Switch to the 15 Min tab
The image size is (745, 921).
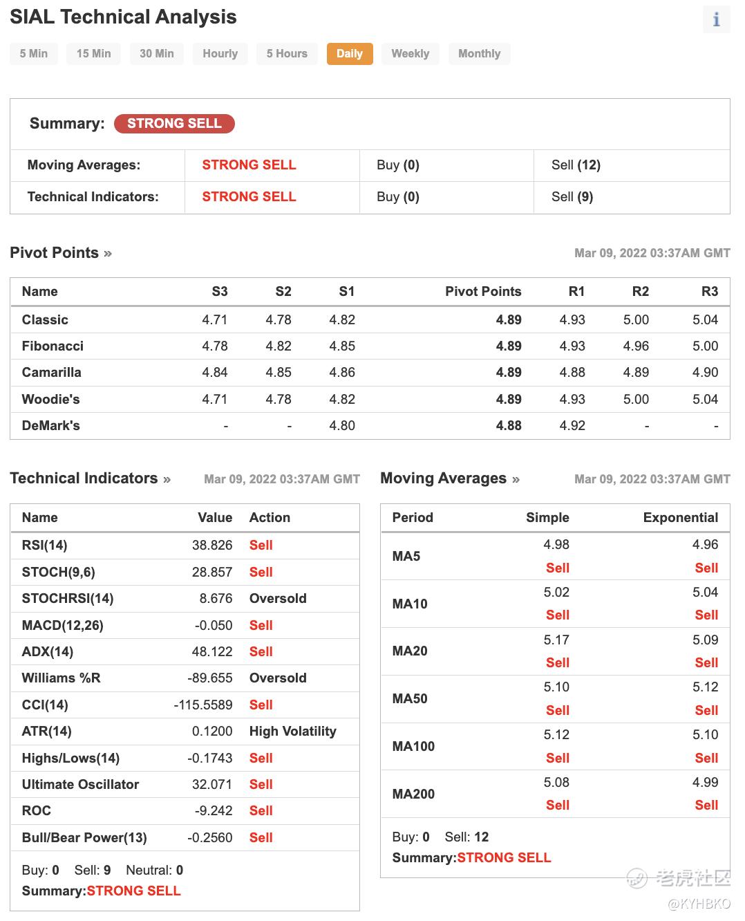93,54
